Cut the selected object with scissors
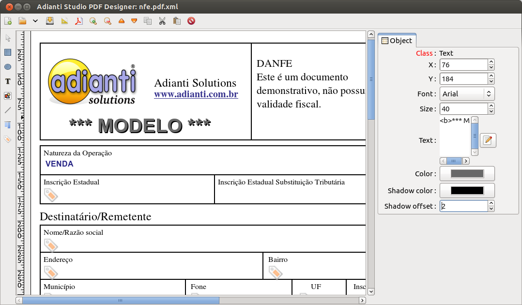 click(x=162, y=21)
